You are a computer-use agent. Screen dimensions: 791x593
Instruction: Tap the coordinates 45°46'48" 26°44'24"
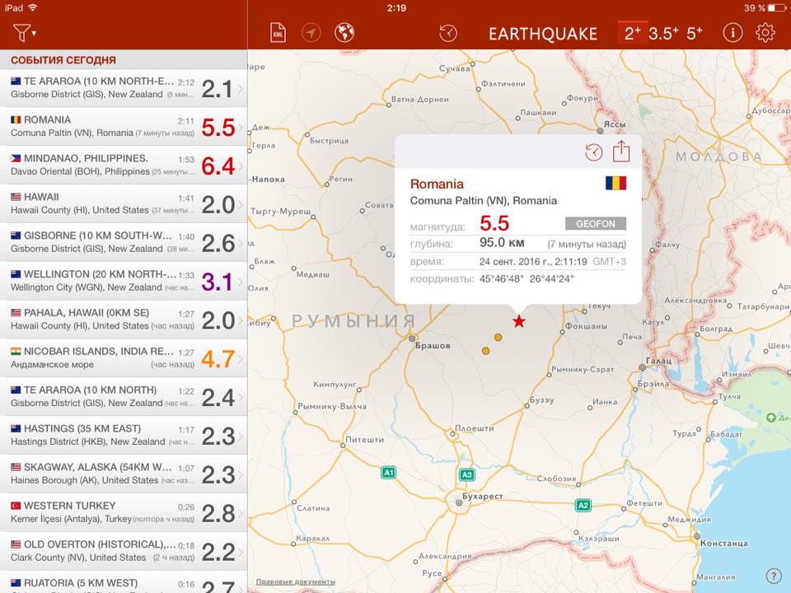click(527, 279)
